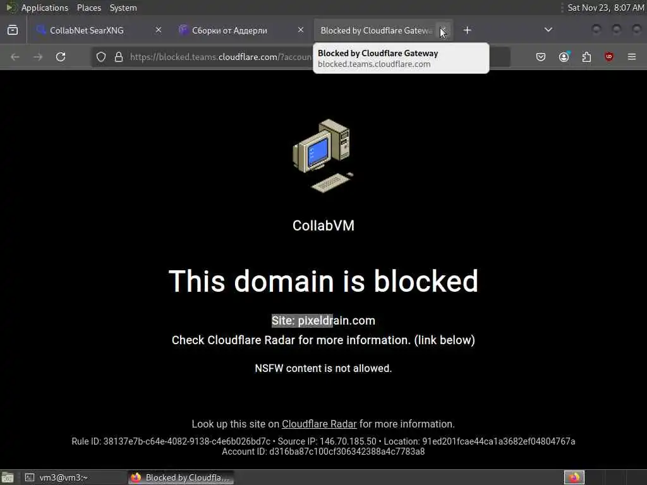Screen dimensions: 647x485
Task: Click the tracking protection shield icon
Action: tap(101, 57)
